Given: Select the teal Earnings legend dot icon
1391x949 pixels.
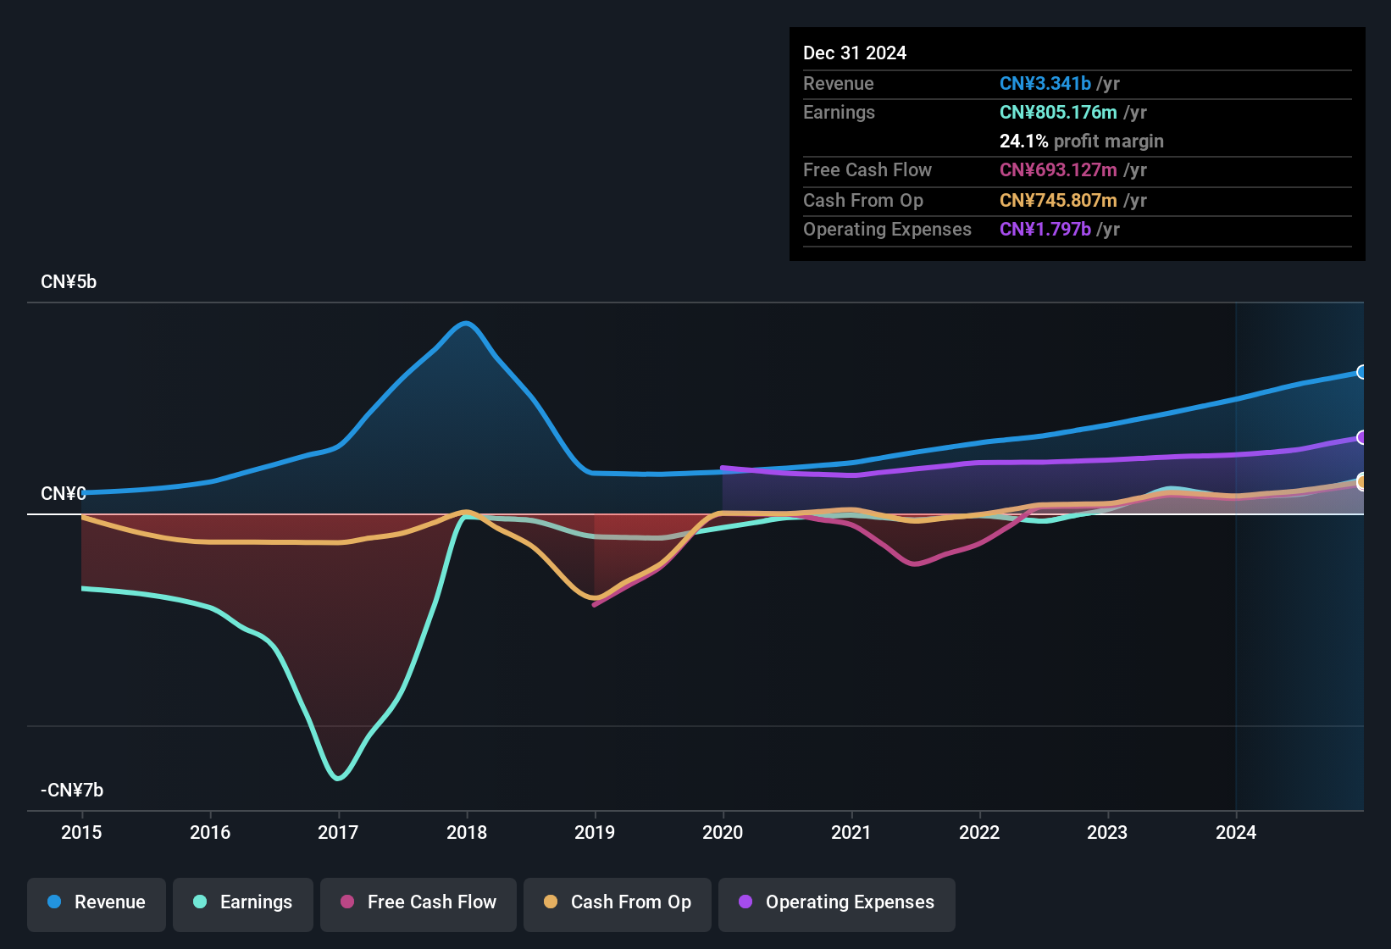Looking at the screenshot, I should point(199,902).
